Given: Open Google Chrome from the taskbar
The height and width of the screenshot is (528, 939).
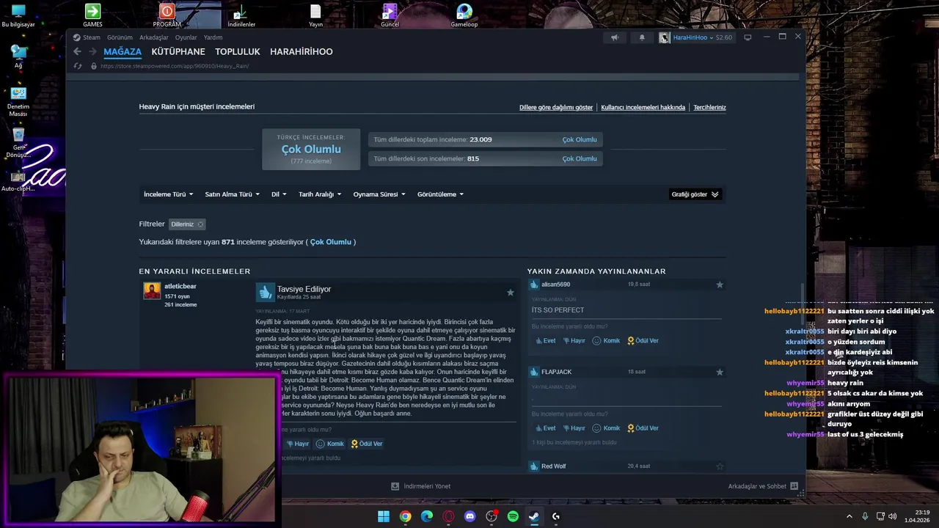Looking at the screenshot, I should point(405,516).
